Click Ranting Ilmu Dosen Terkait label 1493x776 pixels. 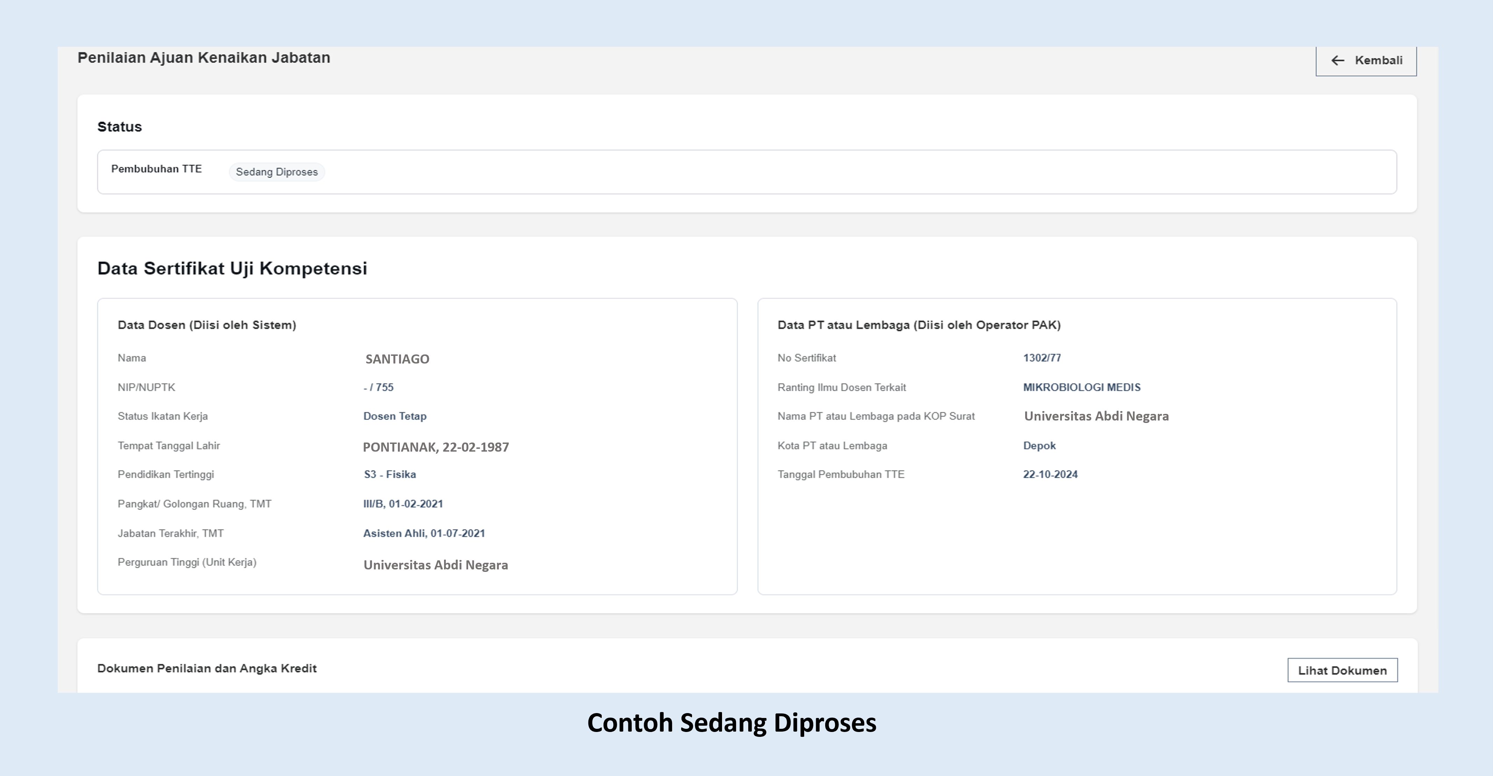point(842,387)
